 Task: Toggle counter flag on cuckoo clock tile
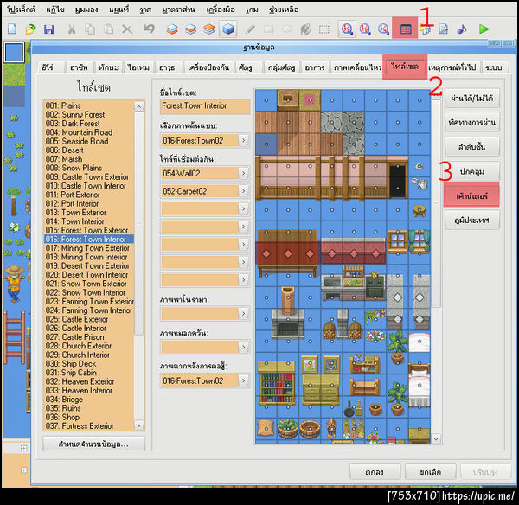(331, 429)
